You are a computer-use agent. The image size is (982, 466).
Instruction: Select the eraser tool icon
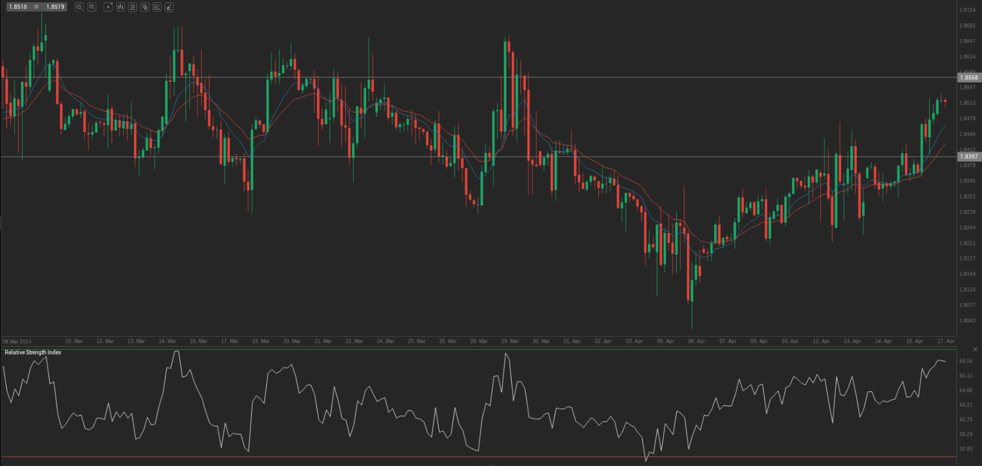click(x=169, y=7)
